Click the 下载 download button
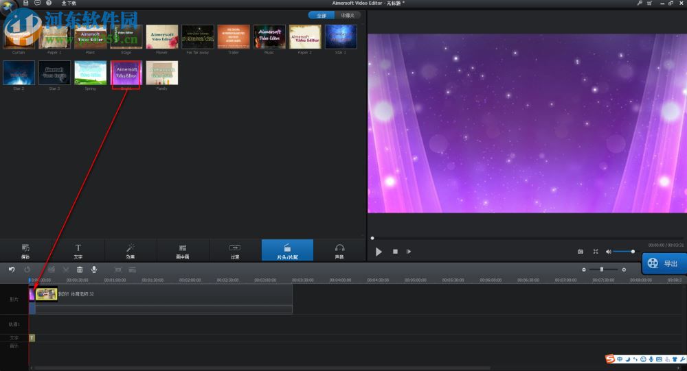Image resolution: width=687 pixels, height=371 pixels. coord(68,3)
